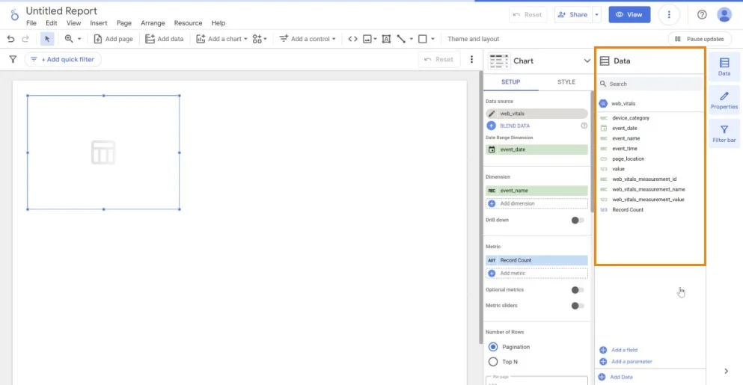Open the Properties side panel
743x385 pixels.
[x=724, y=100]
